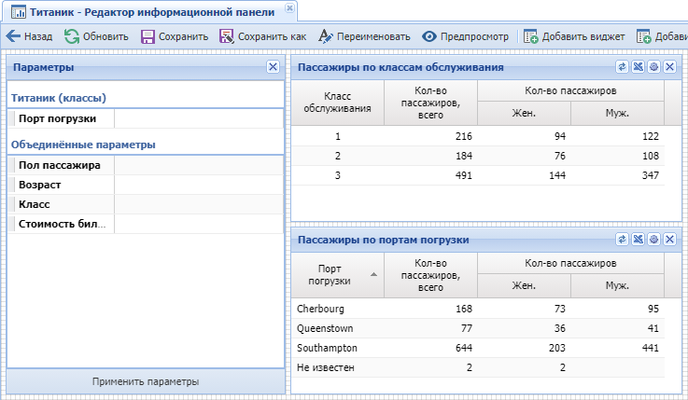
Task: Click the cell with value 216
Action: pos(431,136)
